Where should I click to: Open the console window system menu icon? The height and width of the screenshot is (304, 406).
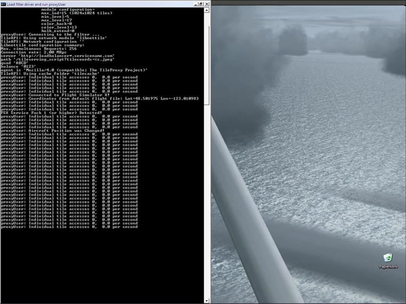[x=3, y=4]
